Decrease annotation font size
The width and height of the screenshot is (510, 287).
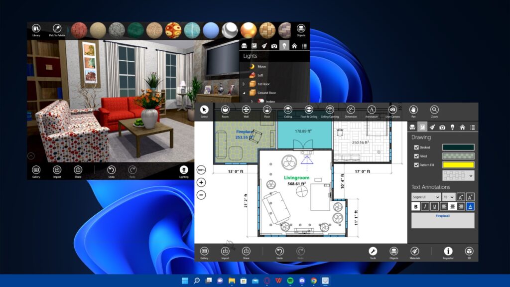tap(470, 197)
